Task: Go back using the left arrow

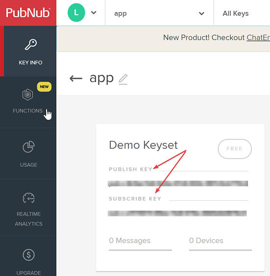Action: 76,78
